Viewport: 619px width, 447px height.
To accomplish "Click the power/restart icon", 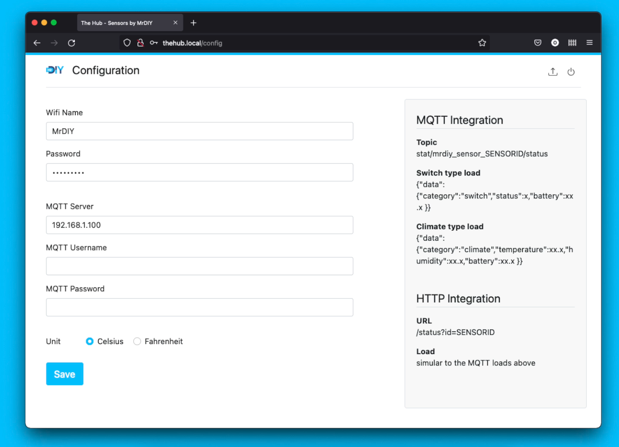I will (571, 72).
